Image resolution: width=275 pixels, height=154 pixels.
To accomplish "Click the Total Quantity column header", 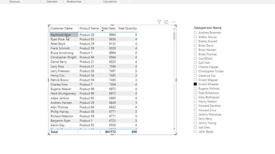I will coord(127,28).
